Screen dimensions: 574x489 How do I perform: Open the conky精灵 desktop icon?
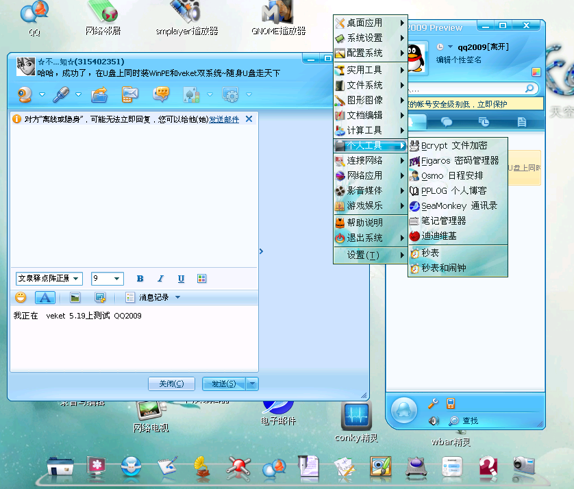pyautogui.click(x=356, y=422)
